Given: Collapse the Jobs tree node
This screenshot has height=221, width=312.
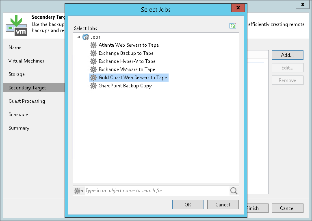Looking at the screenshot, I should (x=78, y=37).
